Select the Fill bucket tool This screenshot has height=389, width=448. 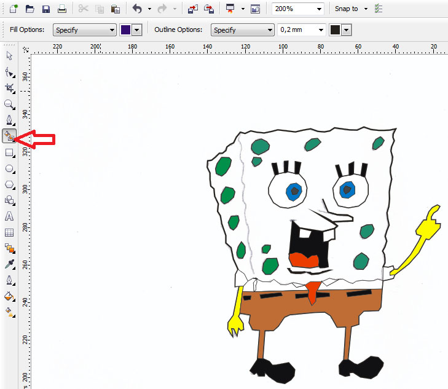[10, 296]
